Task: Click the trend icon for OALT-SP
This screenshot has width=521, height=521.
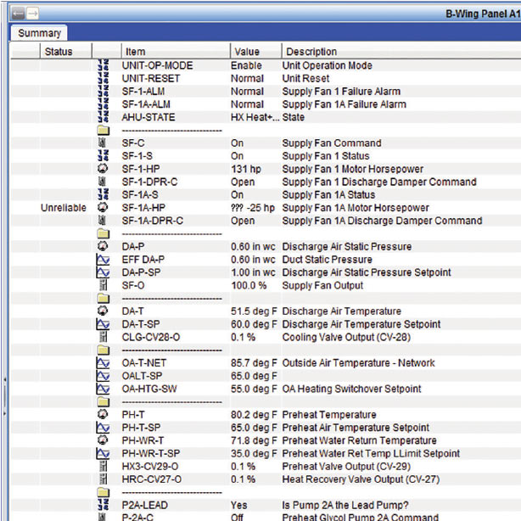Action: (x=103, y=376)
